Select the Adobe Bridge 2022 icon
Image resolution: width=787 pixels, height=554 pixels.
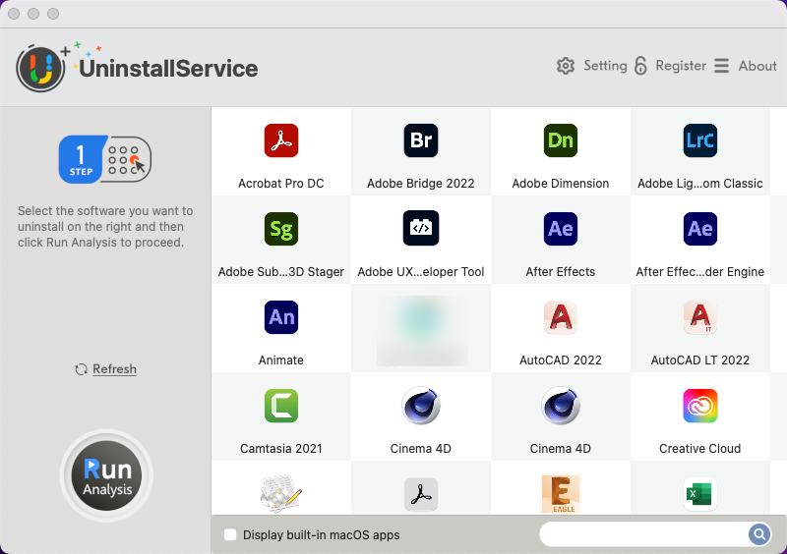click(421, 140)
